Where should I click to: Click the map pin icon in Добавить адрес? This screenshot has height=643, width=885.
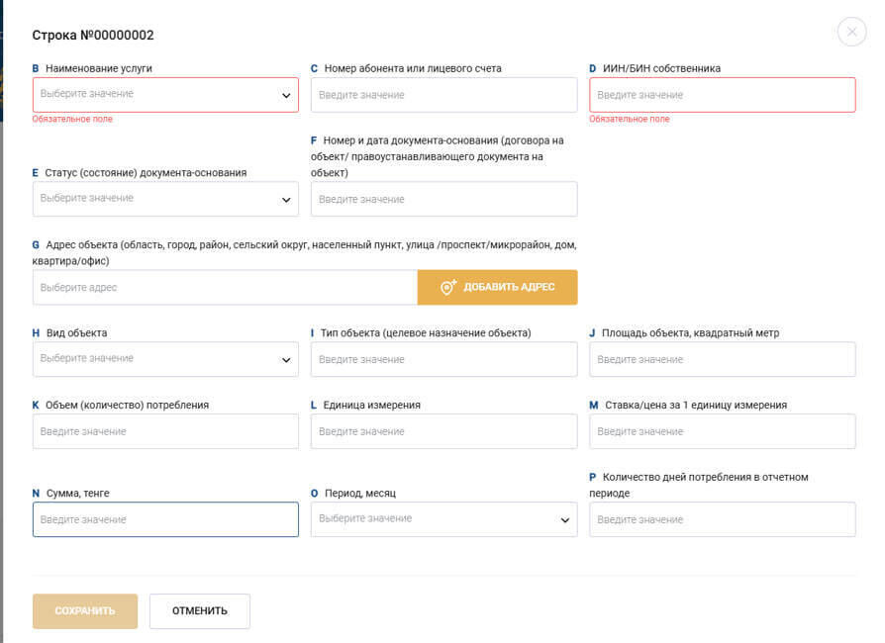447,288
